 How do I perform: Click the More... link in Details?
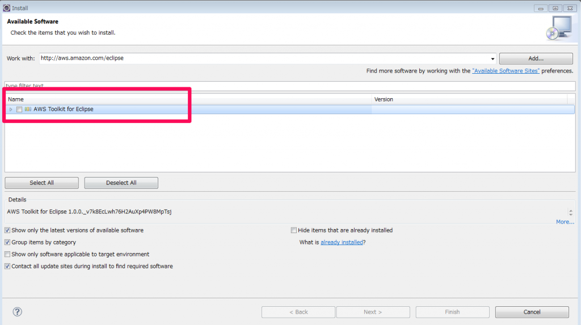click(x=565, y=222)
